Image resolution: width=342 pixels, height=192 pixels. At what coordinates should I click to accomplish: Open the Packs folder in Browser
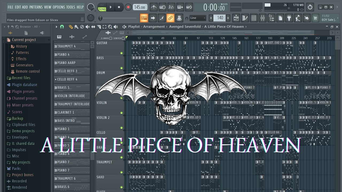tap(16, 169)
